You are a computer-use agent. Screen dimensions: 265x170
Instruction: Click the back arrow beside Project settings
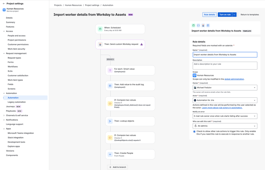click(x=4, y=3)
